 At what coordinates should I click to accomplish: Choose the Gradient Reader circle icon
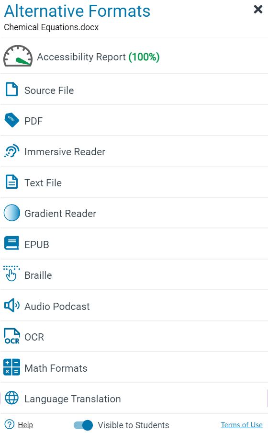tap(12, 213)
